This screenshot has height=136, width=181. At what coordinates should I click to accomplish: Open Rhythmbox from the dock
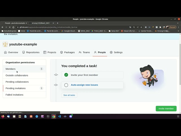coord(20,116)
